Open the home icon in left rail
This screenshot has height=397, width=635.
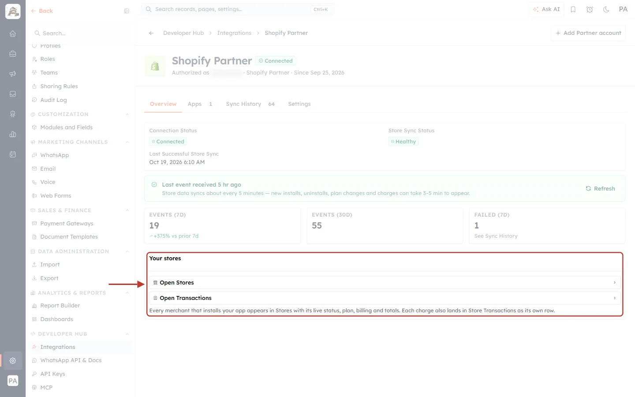(x=13, y=34)
